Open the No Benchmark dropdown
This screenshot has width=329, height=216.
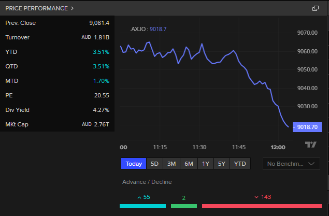pos(290,164)
